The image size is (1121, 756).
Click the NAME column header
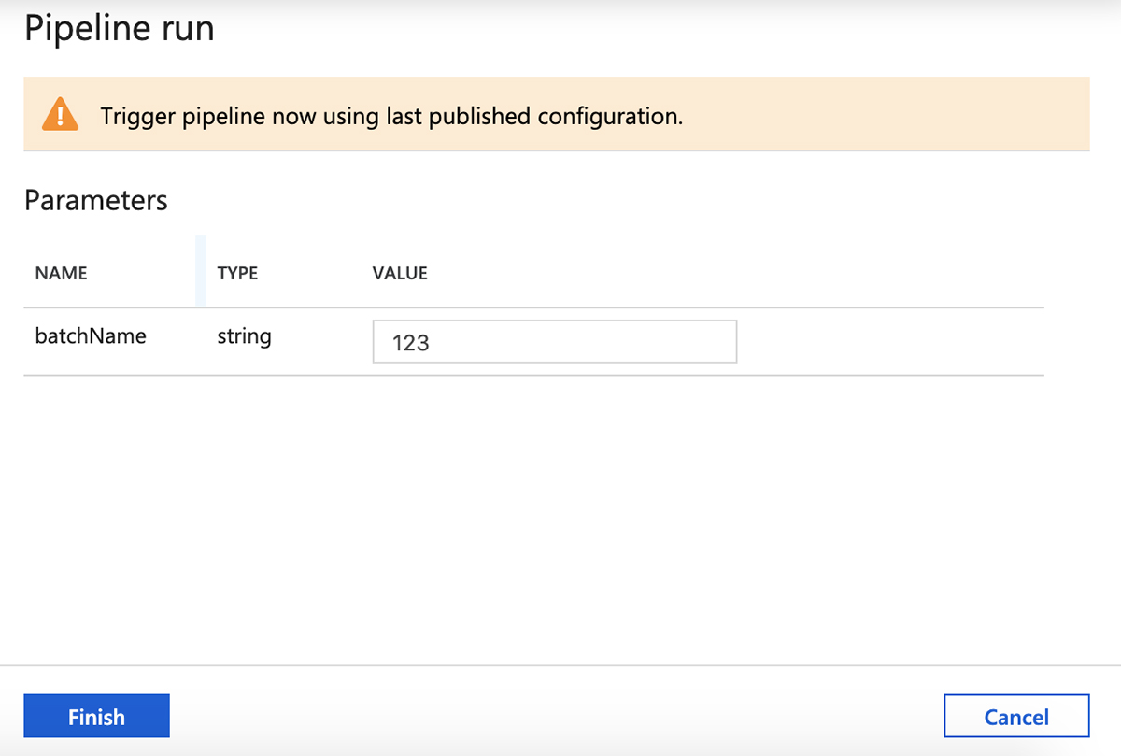coord(61,274)
